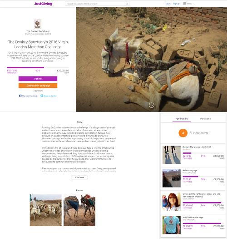Click the search magnifier icon
Viewport: 227px width, 239px height.
[127, 4]
